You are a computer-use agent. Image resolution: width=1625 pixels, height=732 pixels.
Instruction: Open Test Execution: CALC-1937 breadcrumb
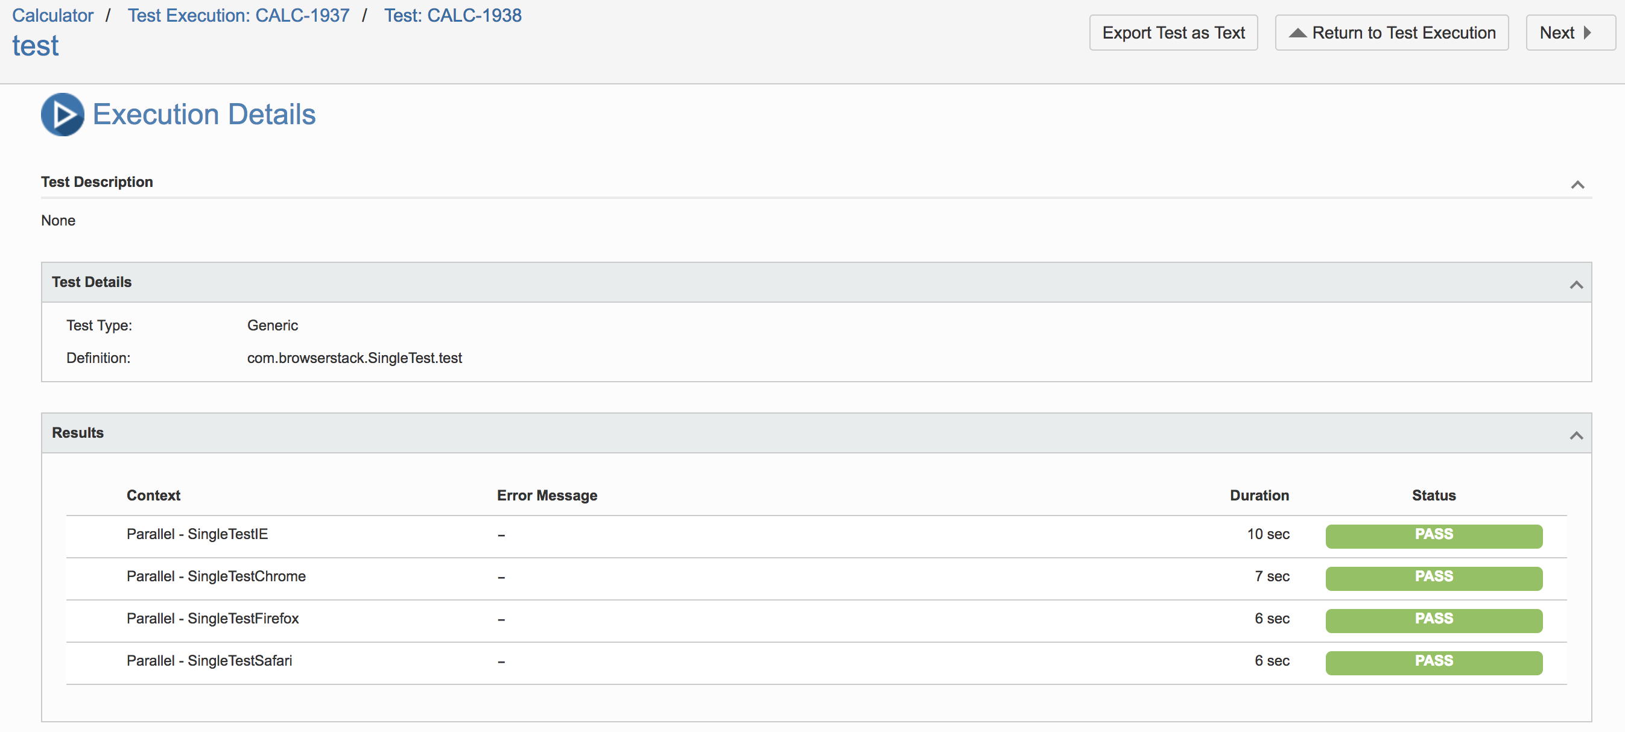click(238, 15)
